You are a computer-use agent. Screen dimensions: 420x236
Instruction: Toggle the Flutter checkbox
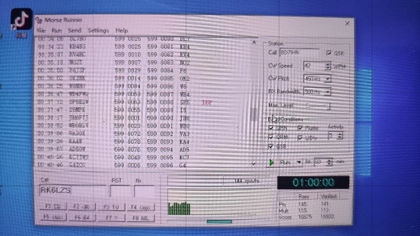point(300,128)
